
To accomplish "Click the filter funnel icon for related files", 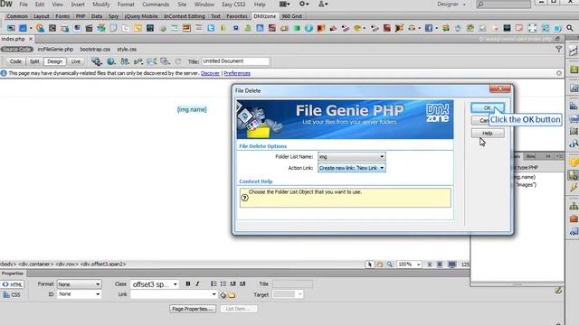I will coord(559,49).
